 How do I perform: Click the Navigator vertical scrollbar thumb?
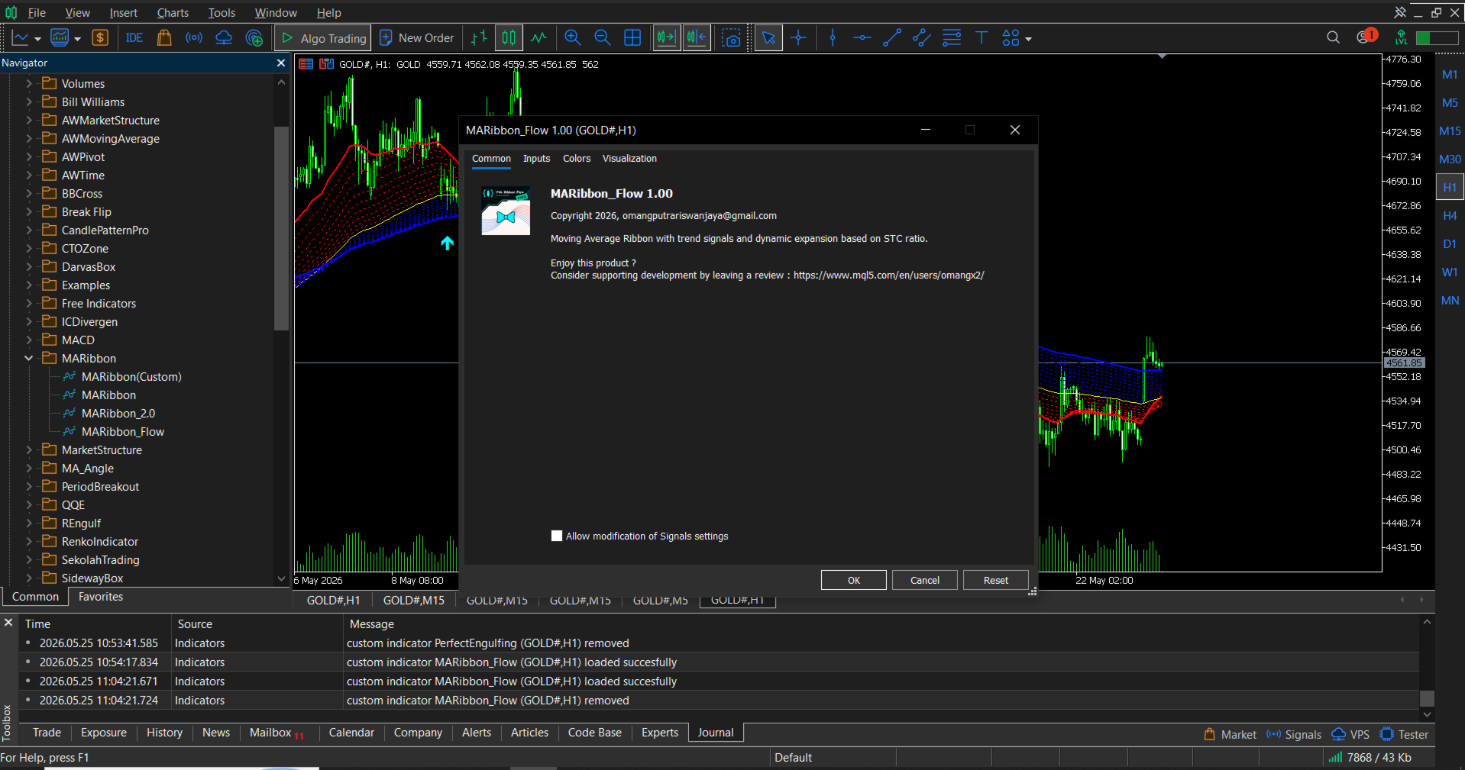pyautogui.click(x=281, y=228)
